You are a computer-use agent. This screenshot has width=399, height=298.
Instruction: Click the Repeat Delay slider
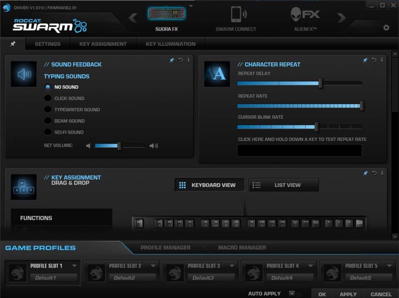[300, 83]
